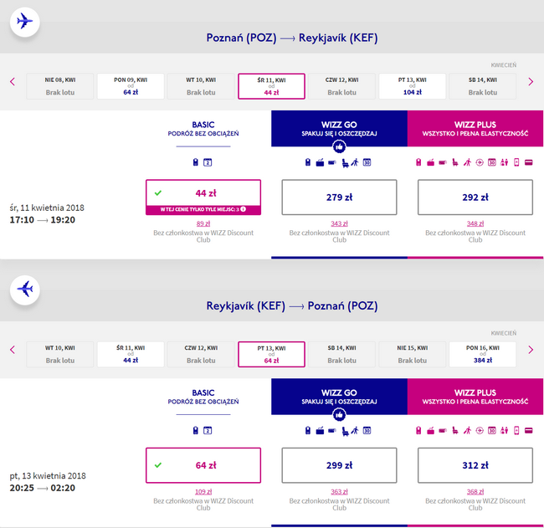Show later outbound dates with right arrow
The image size is (544, 528).
pyautogui.click(x=531, y=82)
